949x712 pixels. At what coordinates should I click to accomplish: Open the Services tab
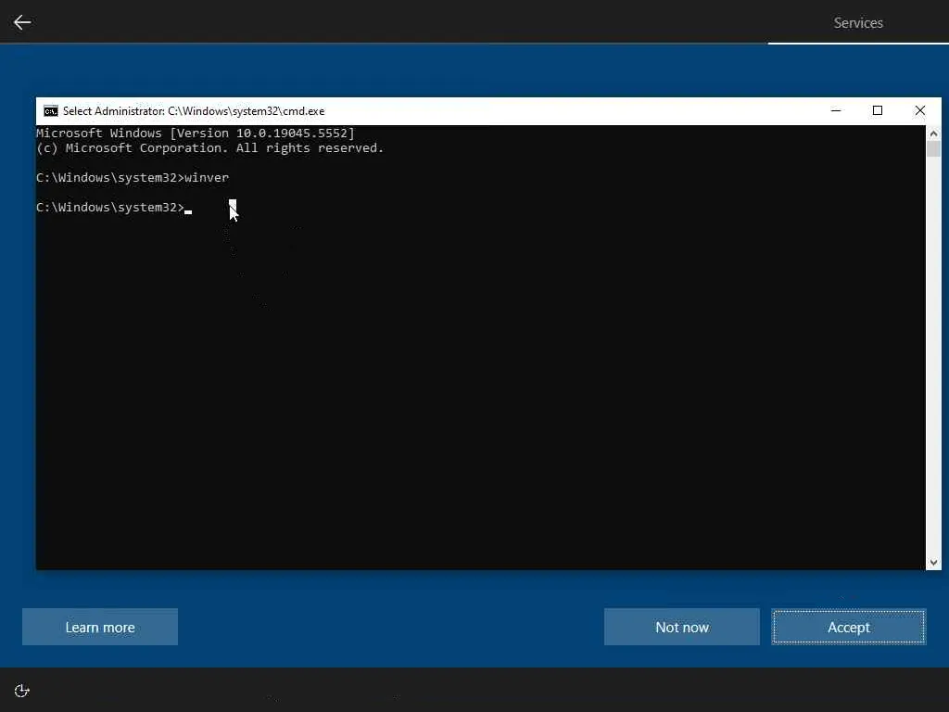point(857,22)
